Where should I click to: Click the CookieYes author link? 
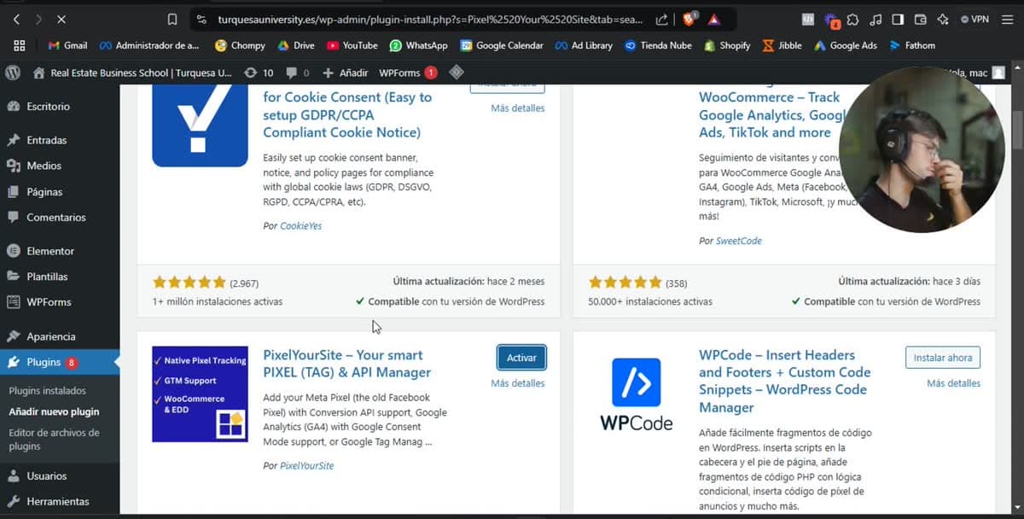[x=301, y=226]
